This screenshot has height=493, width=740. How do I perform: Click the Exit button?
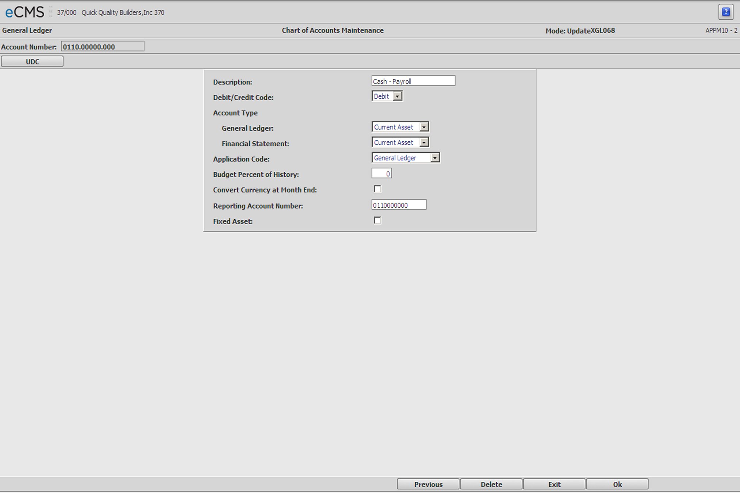pos(554,484)
